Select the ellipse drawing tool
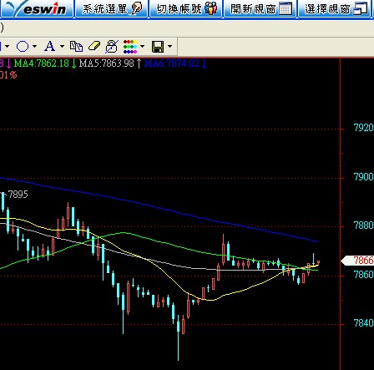The image size is (374, 370). (23, 46)
